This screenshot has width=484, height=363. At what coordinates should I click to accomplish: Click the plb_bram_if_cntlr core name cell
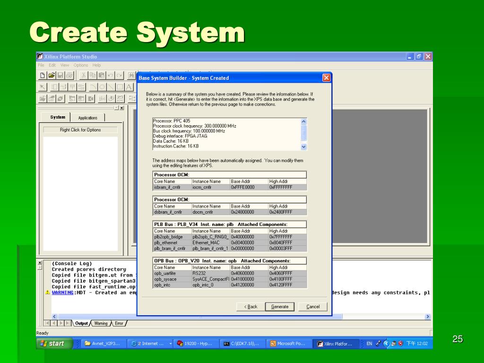(x=172, y=249)
